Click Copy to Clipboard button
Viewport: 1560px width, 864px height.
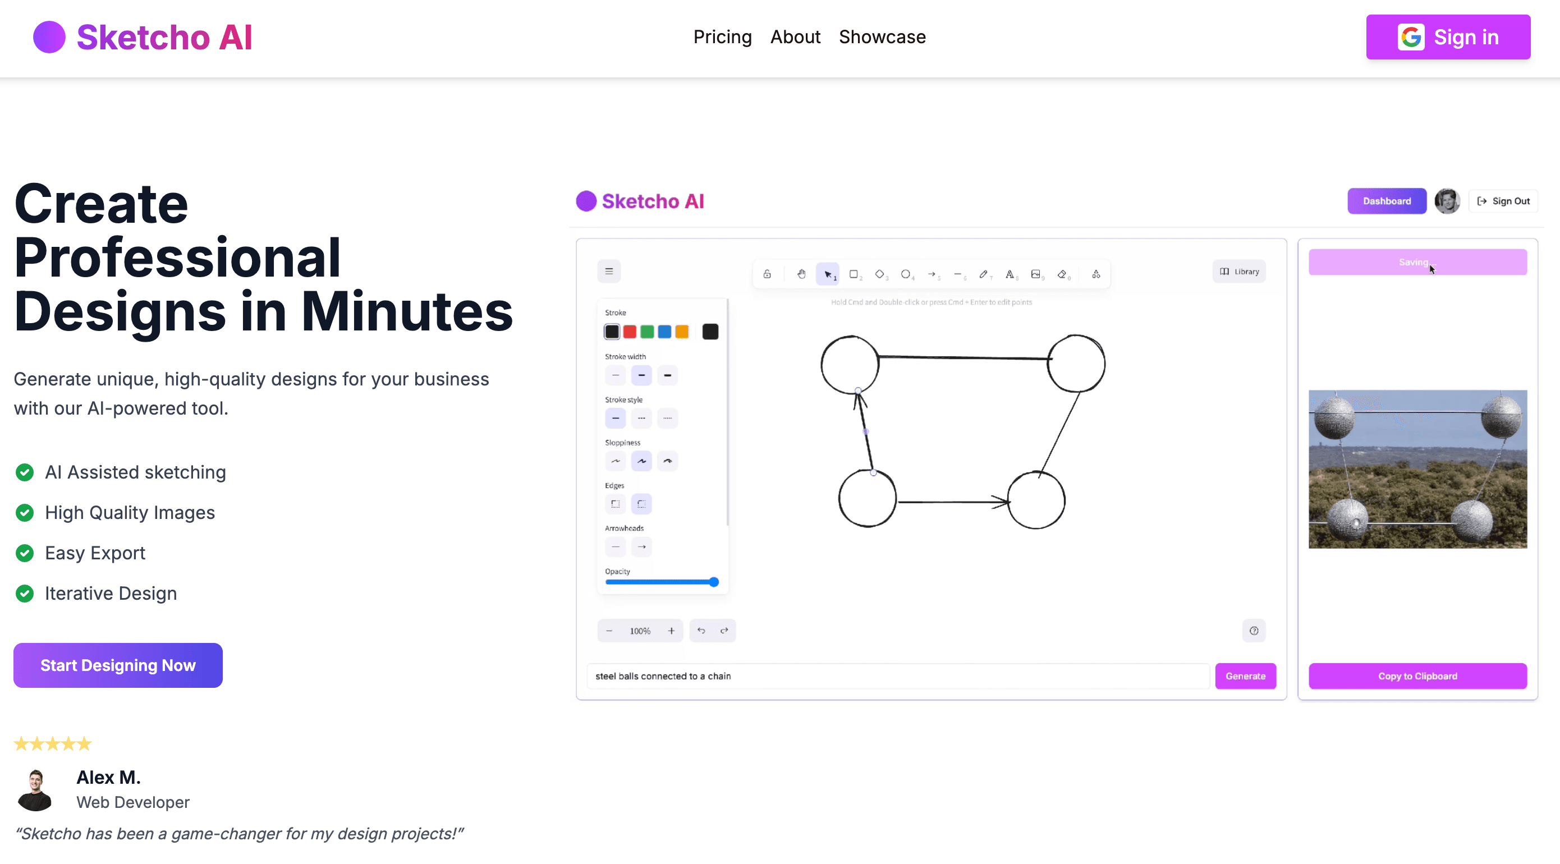(x=1417, y=676)
